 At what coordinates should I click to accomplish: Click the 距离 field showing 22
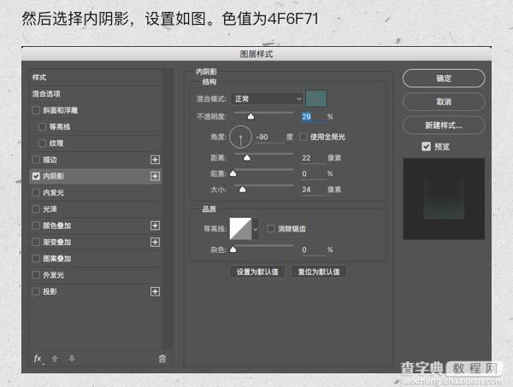(314, 158)
